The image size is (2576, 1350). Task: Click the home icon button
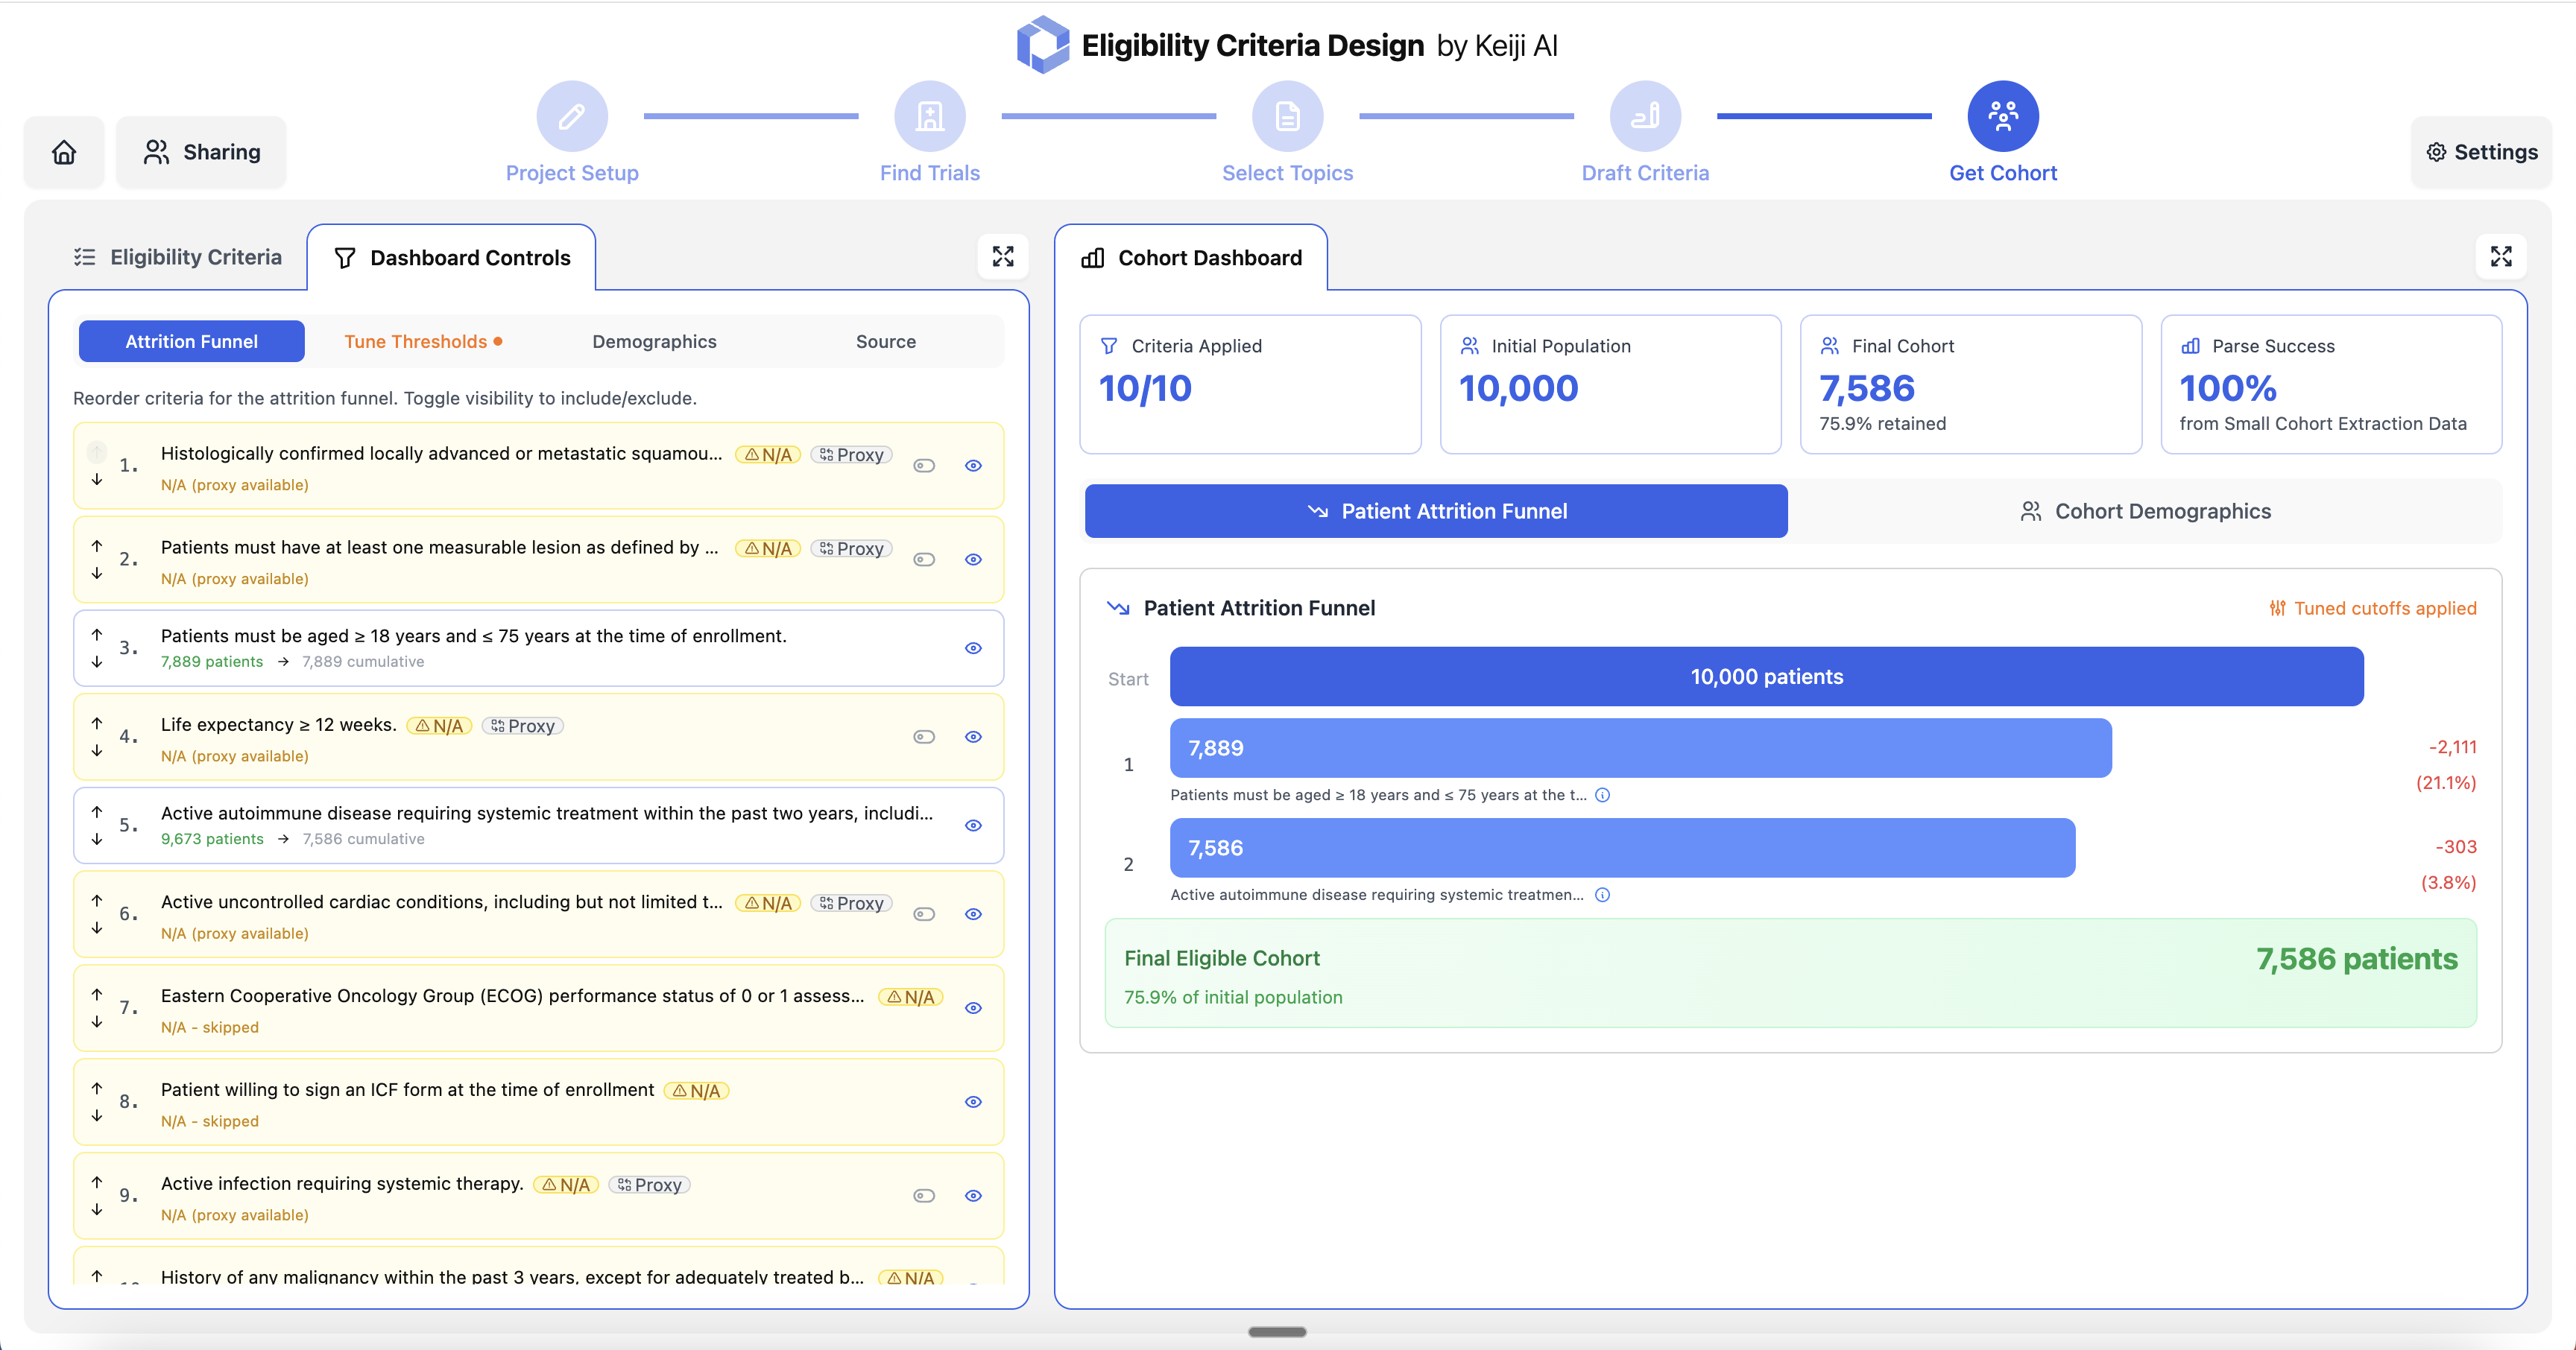[64, 152]
